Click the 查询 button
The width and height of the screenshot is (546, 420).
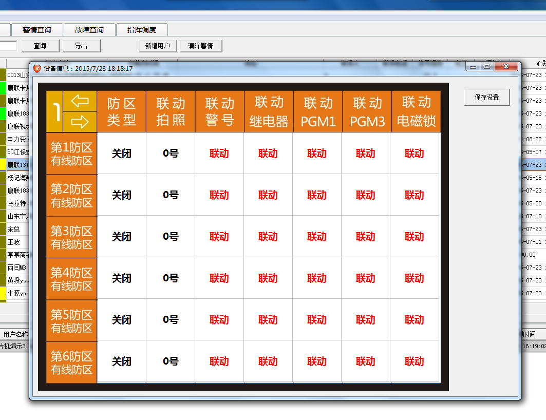pyautogui.click(x=40, y=46)
